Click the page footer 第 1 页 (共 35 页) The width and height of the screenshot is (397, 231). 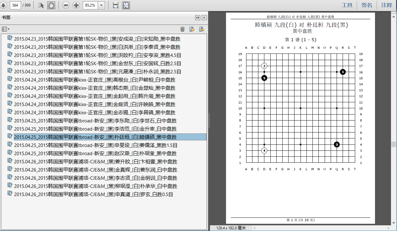[x=300, y=220]
